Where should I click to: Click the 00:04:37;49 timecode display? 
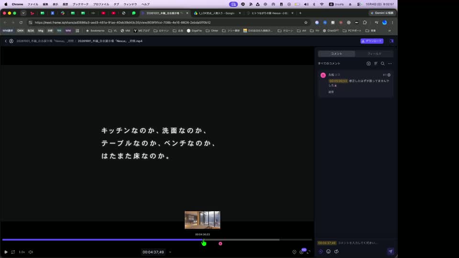[x=153, y=252]
